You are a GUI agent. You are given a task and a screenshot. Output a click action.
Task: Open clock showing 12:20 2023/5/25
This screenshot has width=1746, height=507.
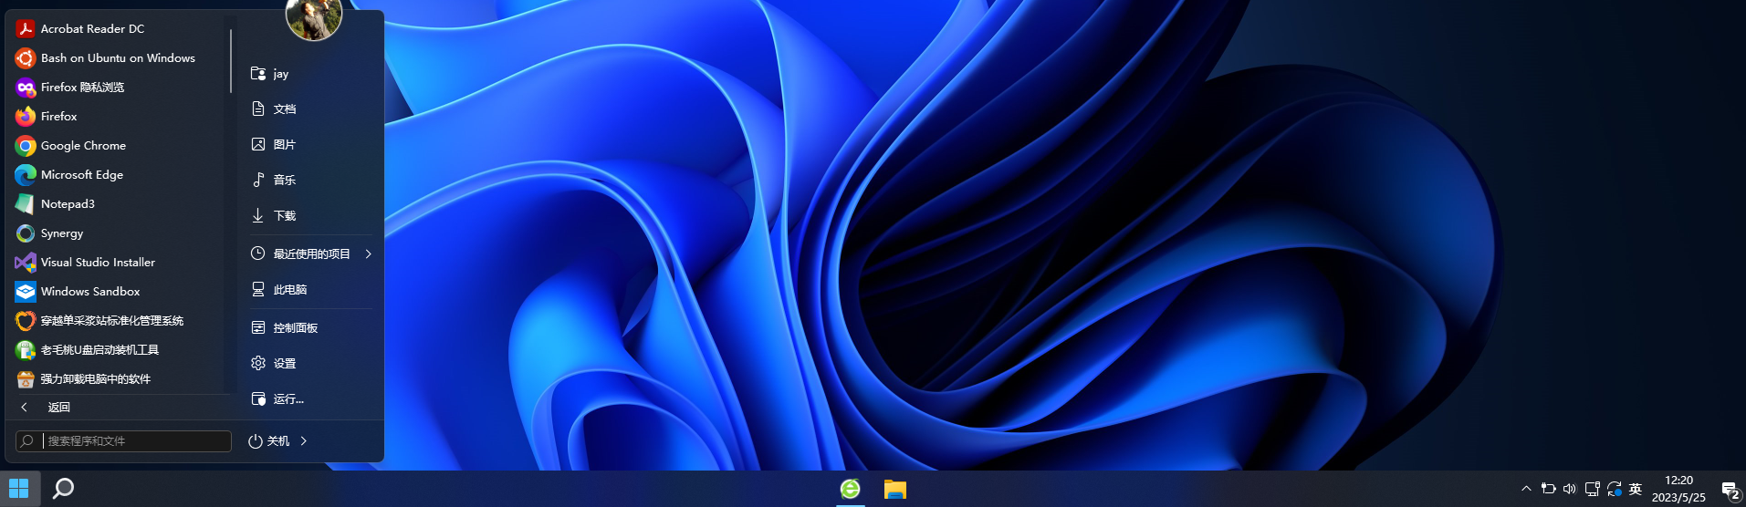click(1678, 489)
